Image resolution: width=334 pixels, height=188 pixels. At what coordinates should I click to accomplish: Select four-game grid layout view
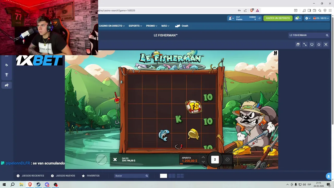coord(180,176)
